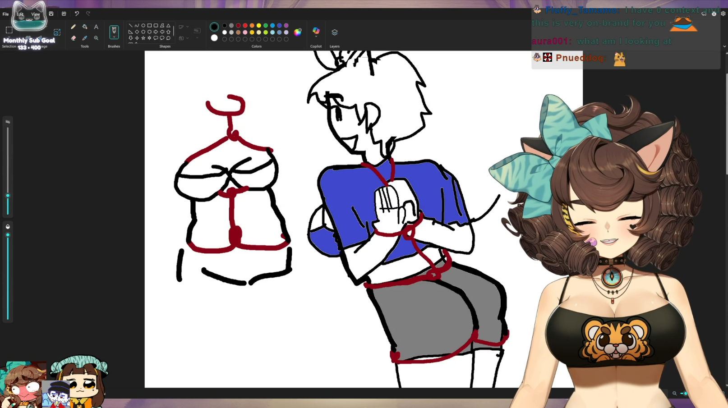Pick the Hexagon shape
Screen dimensions: 728x408
coord(149,32)
